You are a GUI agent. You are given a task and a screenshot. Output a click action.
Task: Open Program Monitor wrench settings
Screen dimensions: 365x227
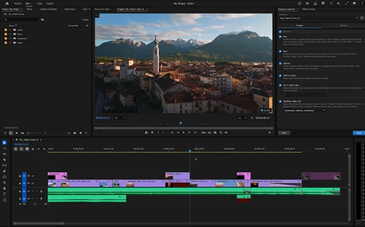252,118
